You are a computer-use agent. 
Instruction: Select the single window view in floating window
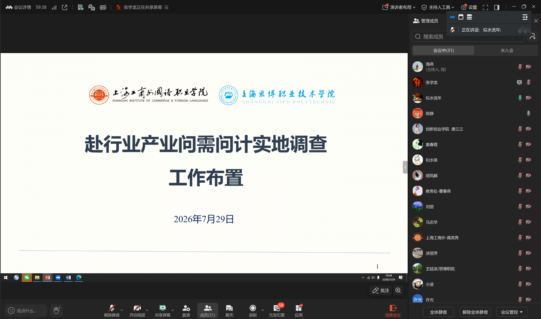(x=461, y=17)
